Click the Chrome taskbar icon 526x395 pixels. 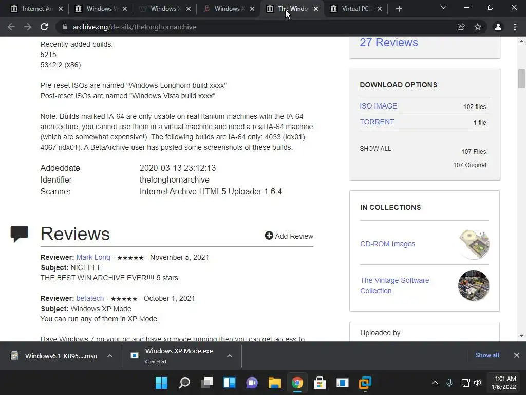tap(297, 383)
